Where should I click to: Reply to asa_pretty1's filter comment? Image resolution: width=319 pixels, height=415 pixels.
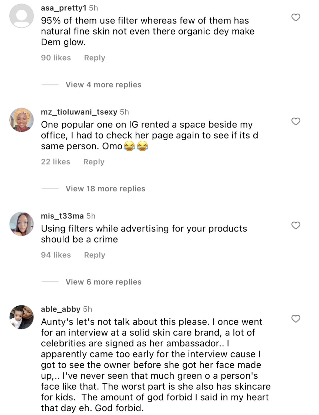95,58
